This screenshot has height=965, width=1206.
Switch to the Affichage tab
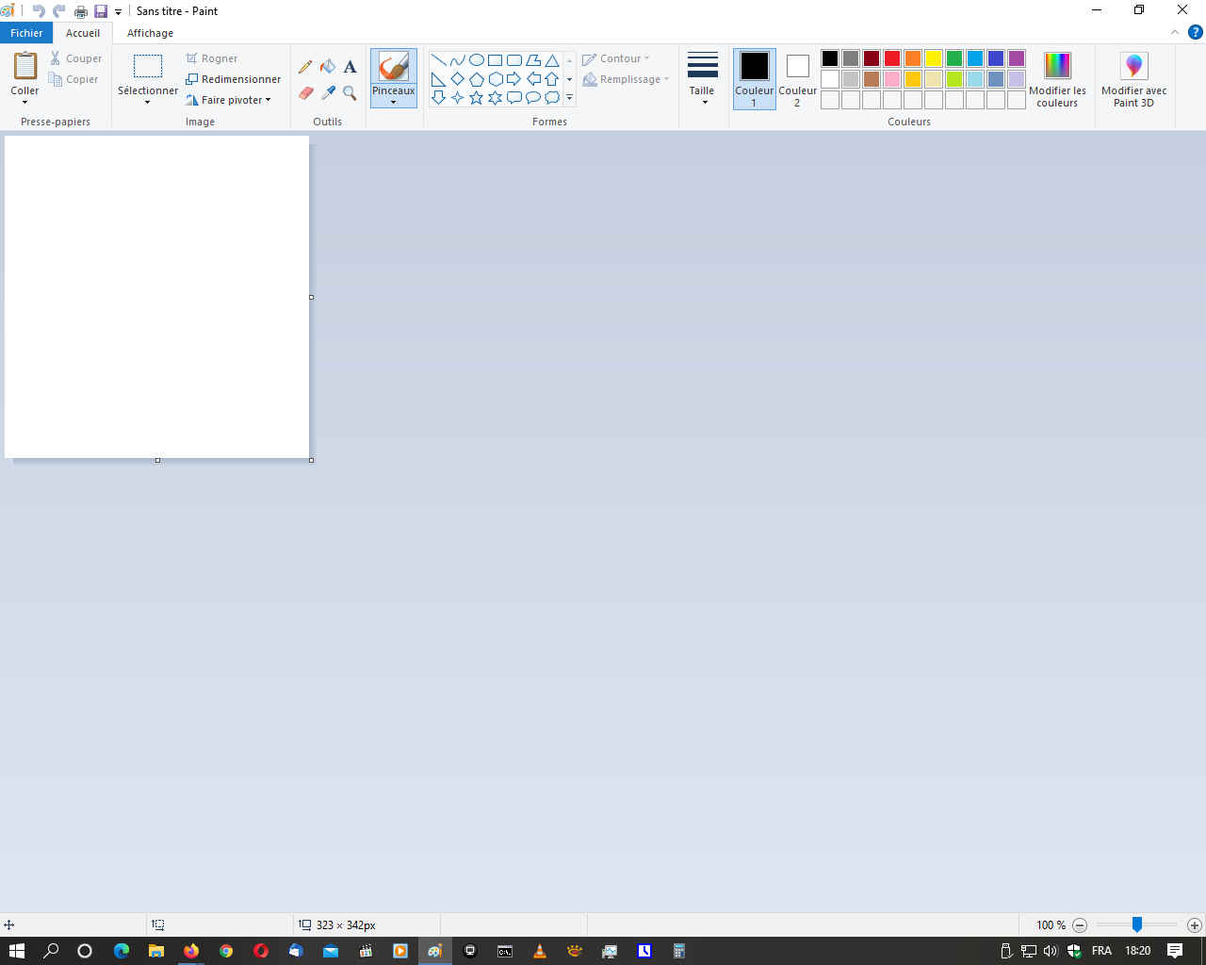tap(151, 33)
